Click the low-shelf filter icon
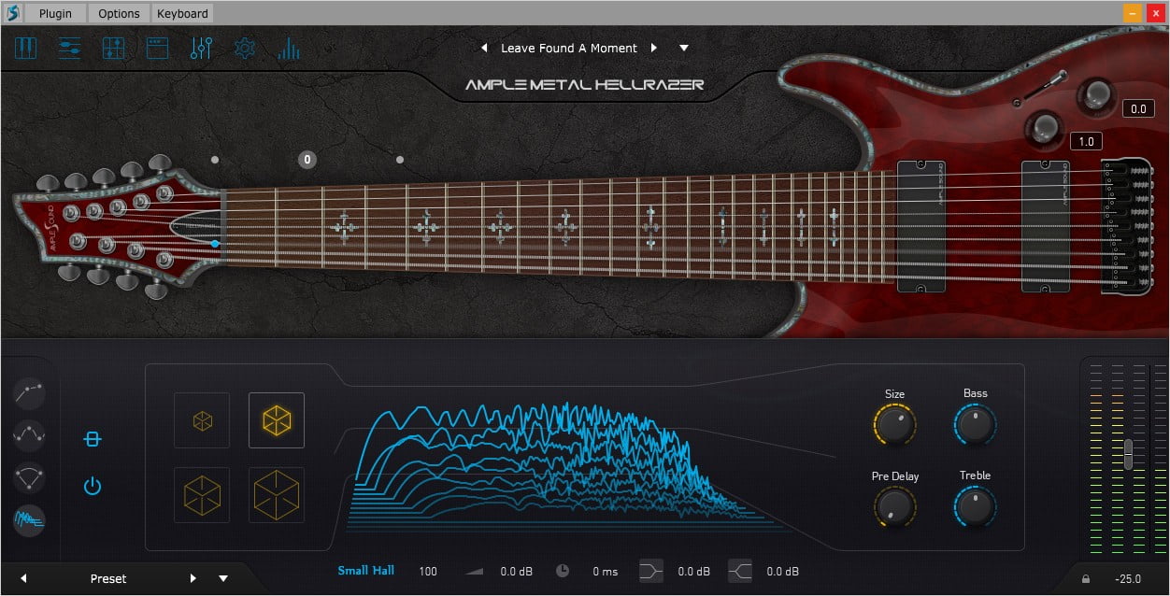 [651, 571]
